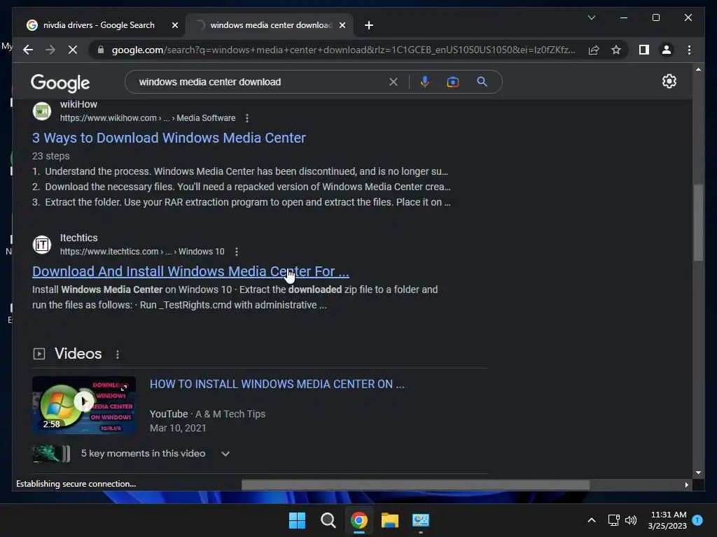The width and height of the screenshot is (717, 537).
Task: Click the key moments preview thumbnail
Action: click(x=51, y=453)
